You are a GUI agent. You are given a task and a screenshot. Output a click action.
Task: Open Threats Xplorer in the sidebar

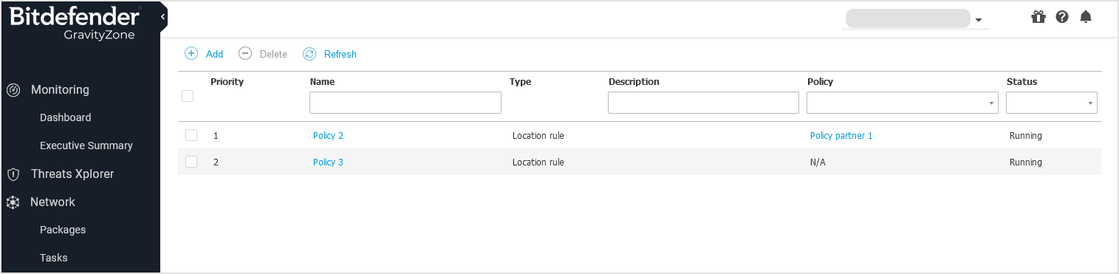(72, 174)
